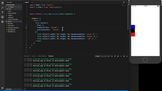The height and width of the screenshot is (91, 162).
Task: Click the editor vertical scrollbar
Action: tap(128, 17)
